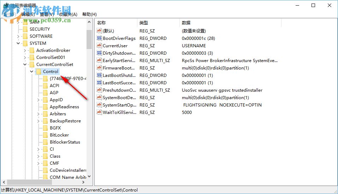Click the USERNAME data cell
Viewport: 338px width, 194px height.
[x=194, y=46]
